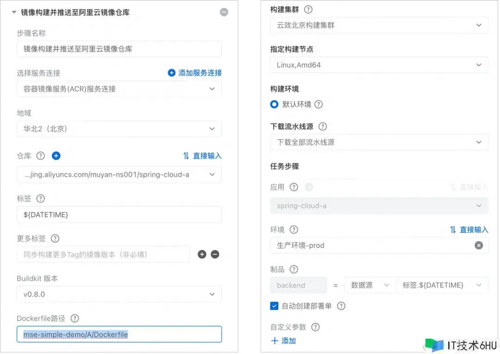The width and height of the screenshot is (500, 354).
Task: Open help icon next to 构建集群
Action: click(308, 9)
